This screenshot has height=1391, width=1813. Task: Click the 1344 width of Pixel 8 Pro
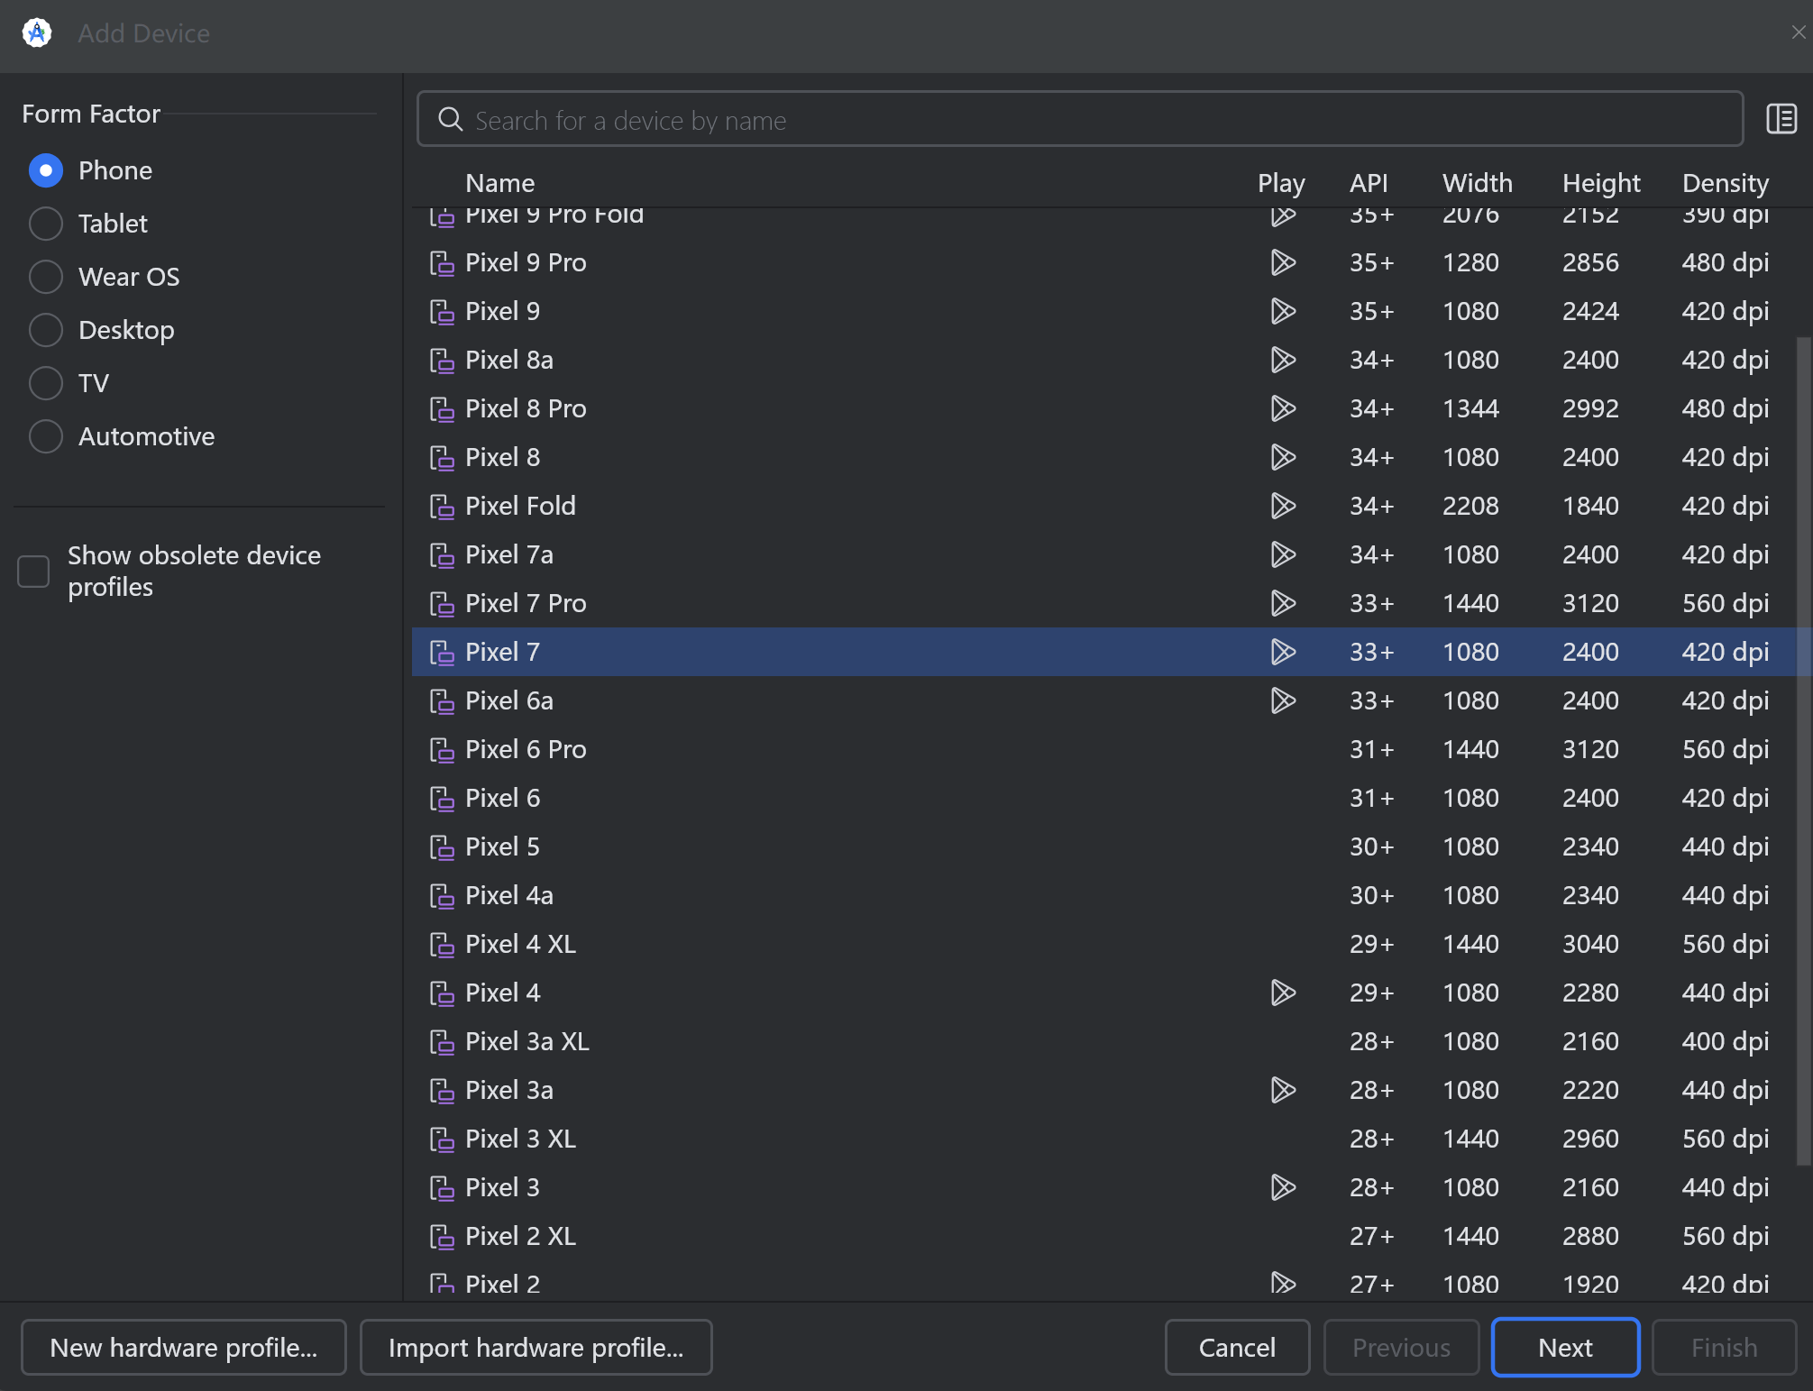[1470, 408]
